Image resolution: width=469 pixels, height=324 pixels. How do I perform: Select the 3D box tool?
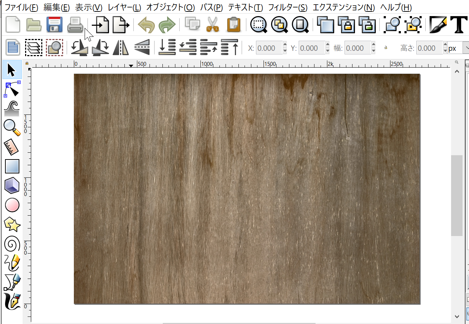pos(12,186)
